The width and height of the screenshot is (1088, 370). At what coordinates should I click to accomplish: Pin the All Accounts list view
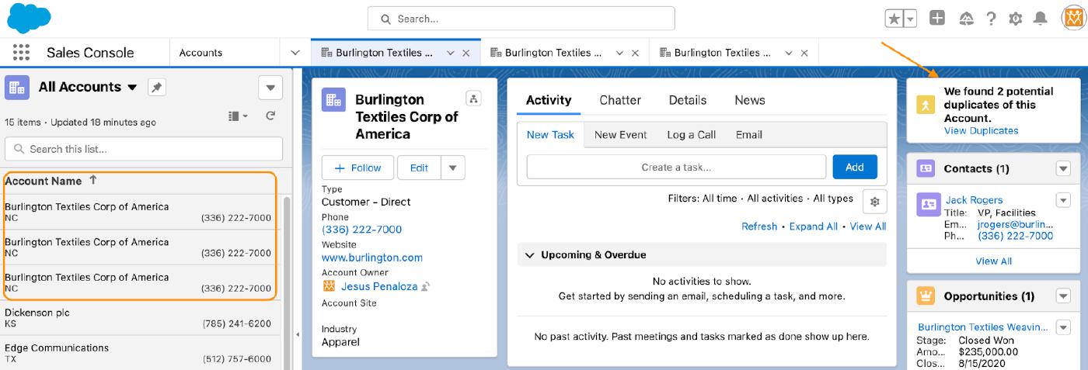click(x=157, y=88)
